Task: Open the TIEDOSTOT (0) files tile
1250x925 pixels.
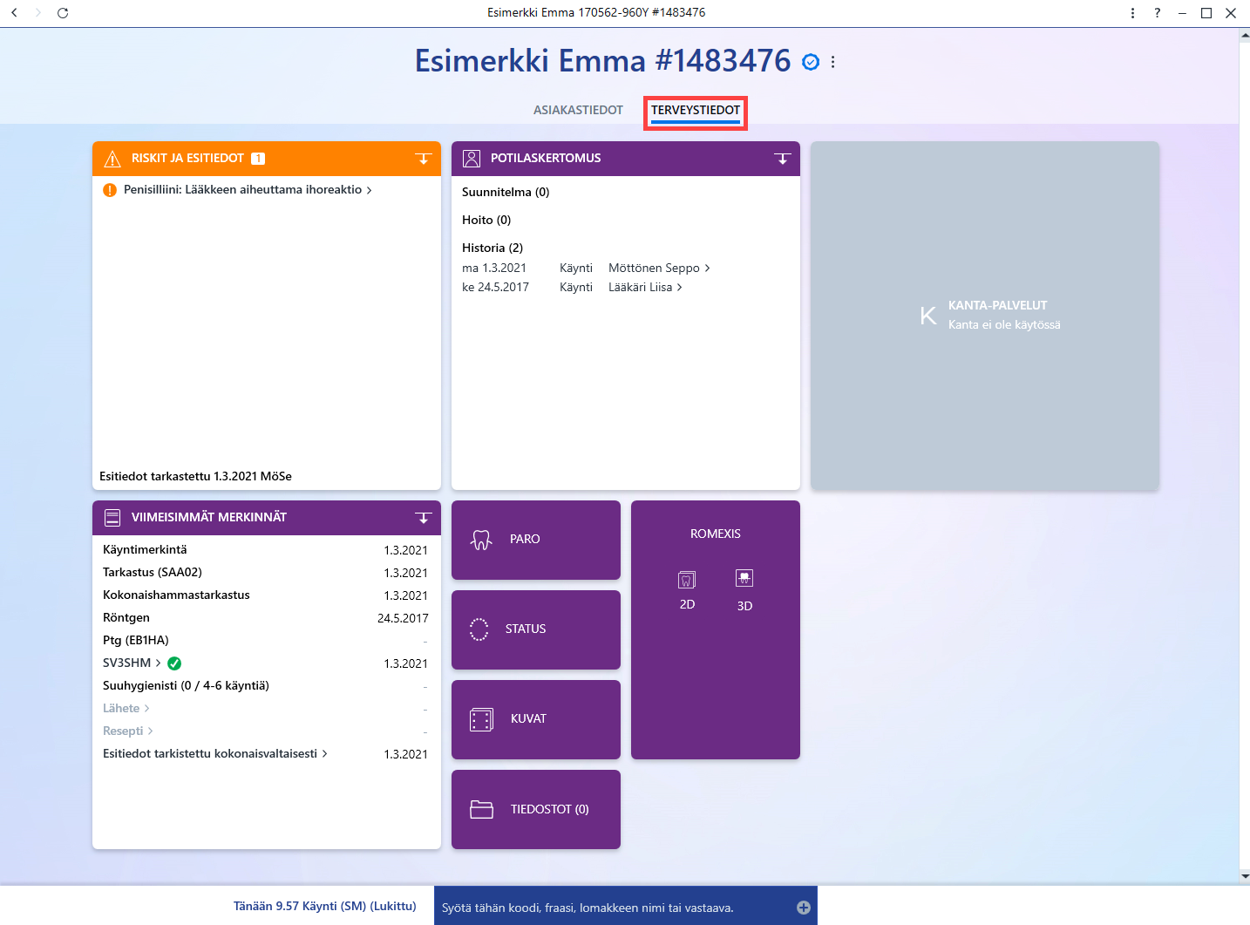Action: point(536,809)
